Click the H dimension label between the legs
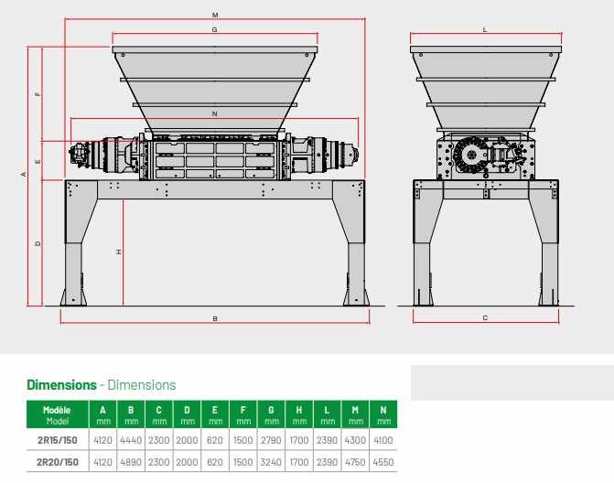 pos(119,251)
